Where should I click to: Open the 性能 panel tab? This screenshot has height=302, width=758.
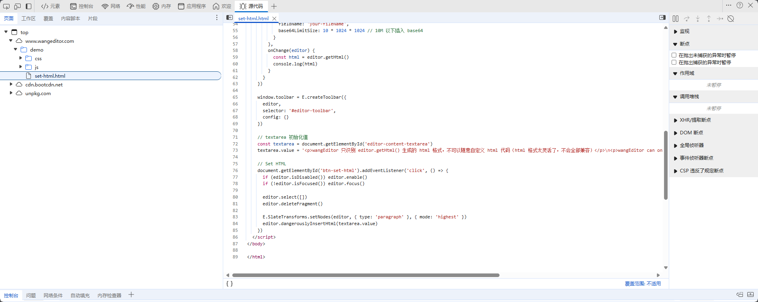[136, 6]
